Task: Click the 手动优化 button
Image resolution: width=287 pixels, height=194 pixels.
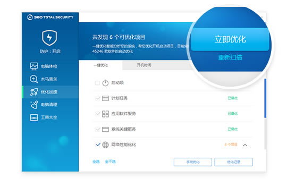Action: tap(193, 162)
